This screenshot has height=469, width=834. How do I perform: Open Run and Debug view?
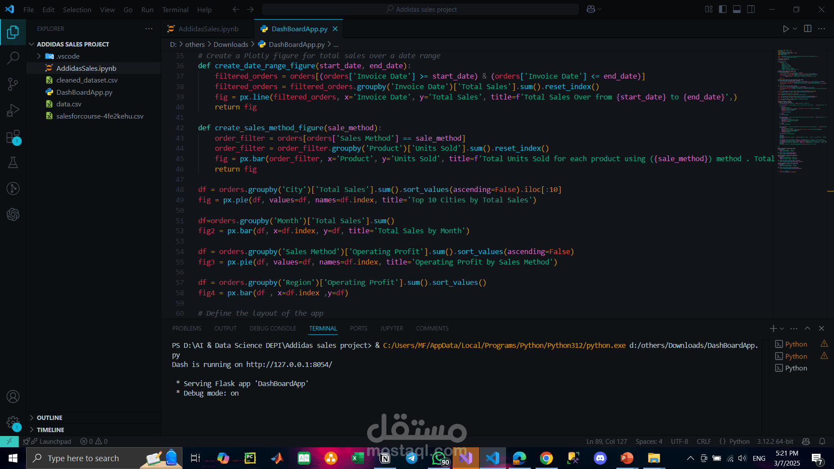(13, 110)
